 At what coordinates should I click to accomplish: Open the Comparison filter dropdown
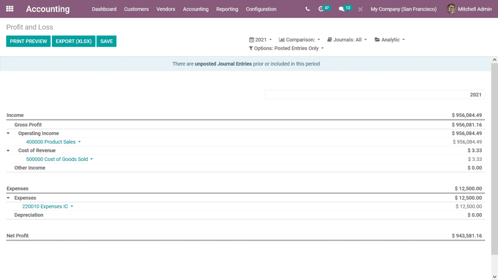300,39
